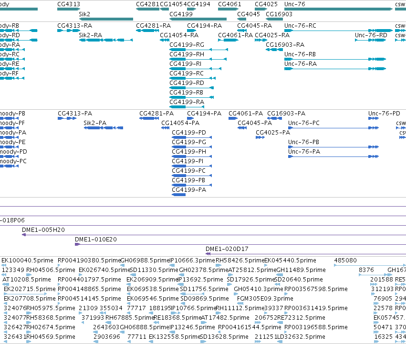The image size is (406, 344).
Task: Open transcript CG4313-RA label
Action: pyautogui.click(x=74, y=26)
